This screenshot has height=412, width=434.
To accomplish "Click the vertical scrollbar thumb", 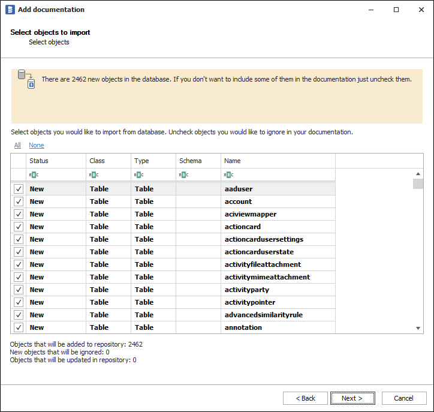I will tap(418, 184).
